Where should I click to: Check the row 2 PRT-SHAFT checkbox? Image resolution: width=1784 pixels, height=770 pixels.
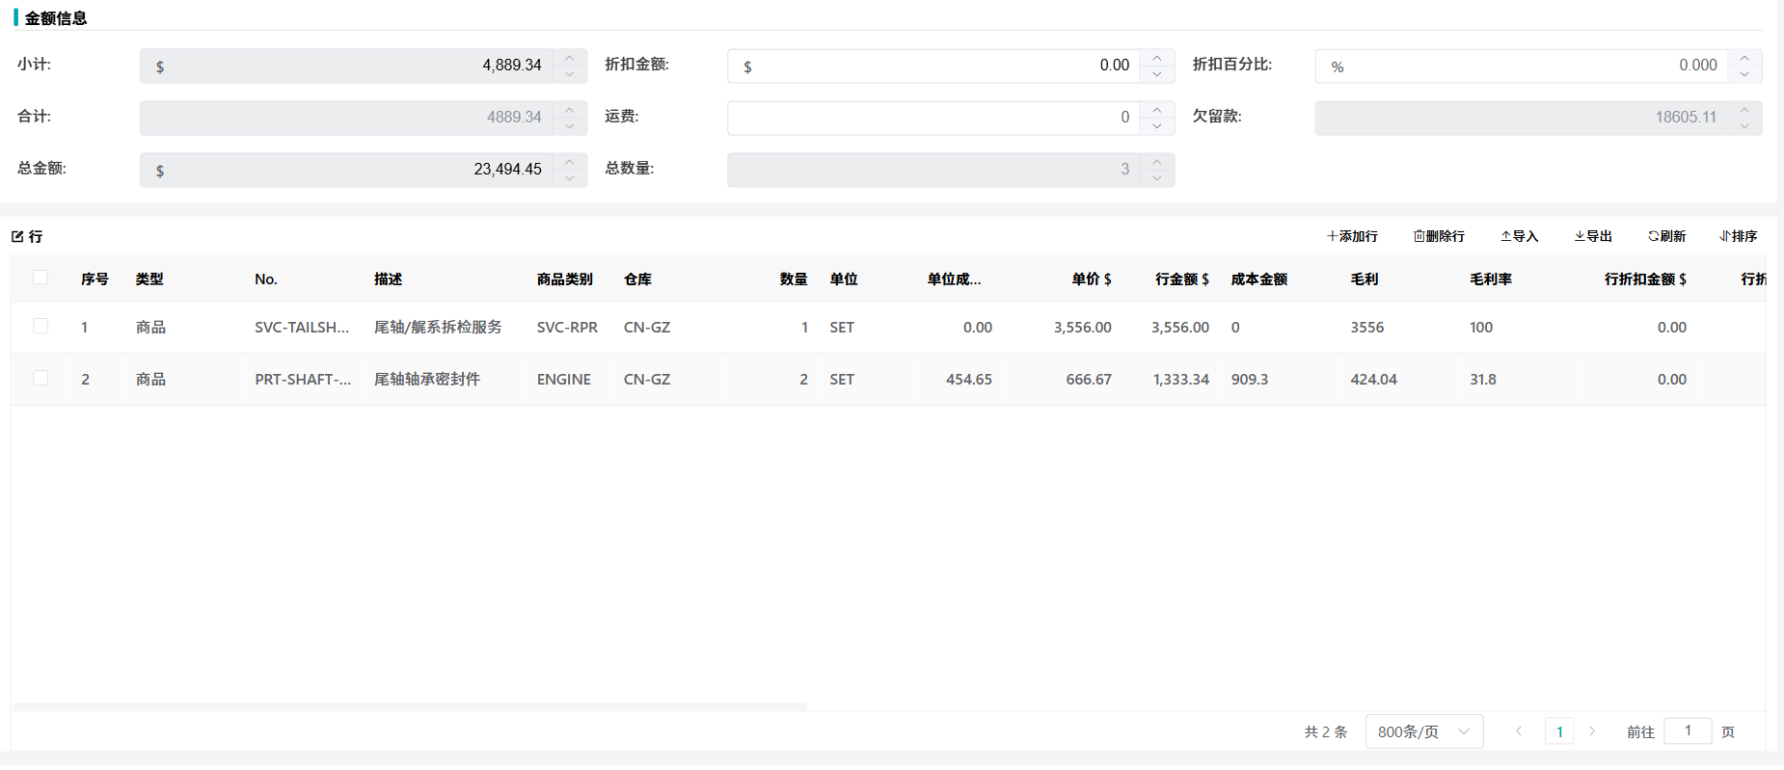41,379
